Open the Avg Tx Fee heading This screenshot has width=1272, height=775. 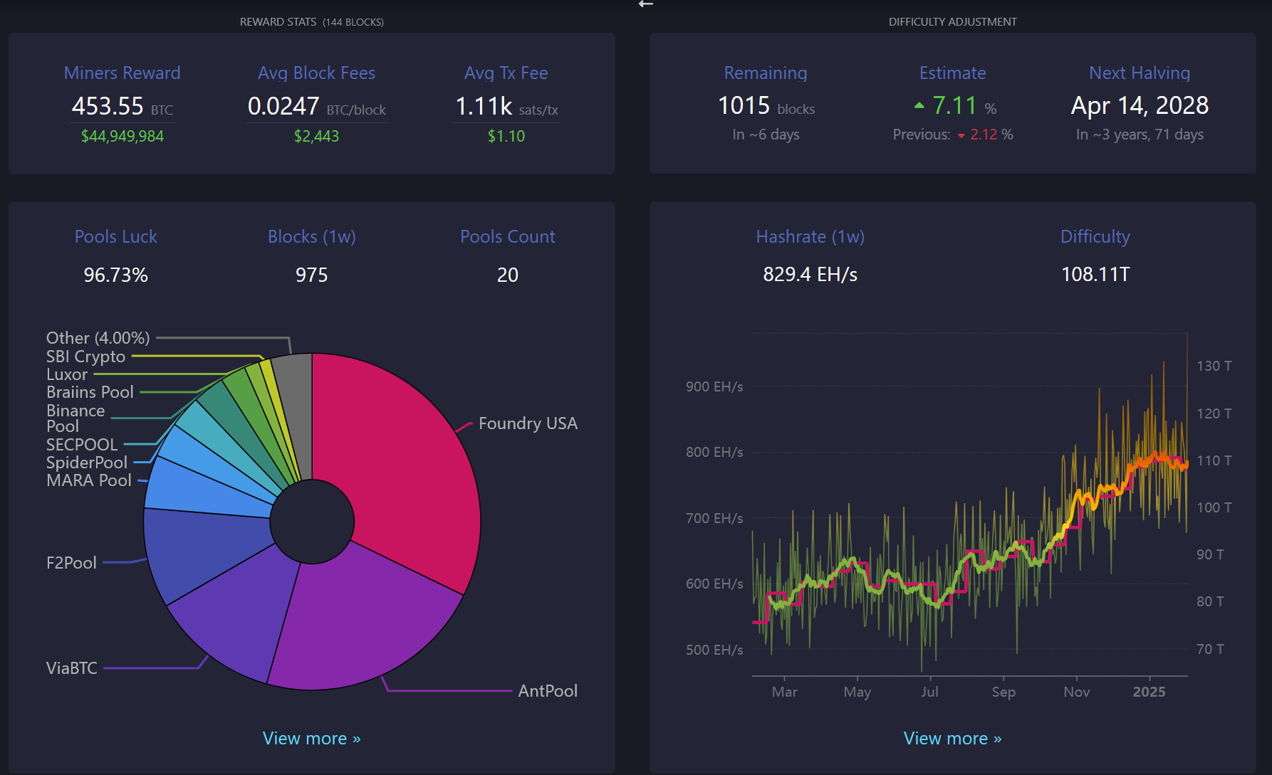pyautogui.click(x=506, y=73)
